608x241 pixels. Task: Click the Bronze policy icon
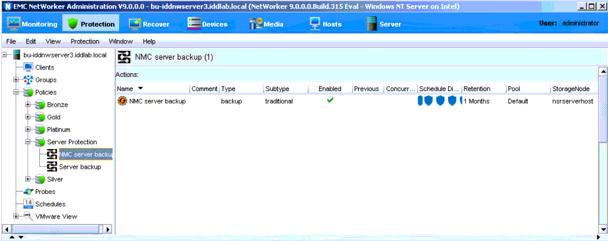[x=40, y=105]
